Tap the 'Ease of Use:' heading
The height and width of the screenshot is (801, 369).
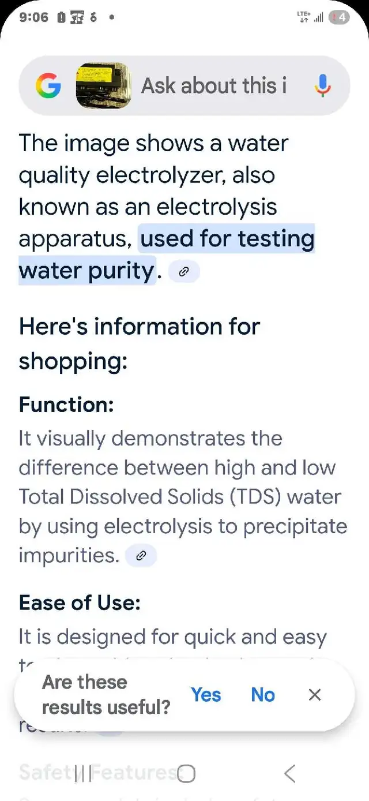tap(80, 603)
